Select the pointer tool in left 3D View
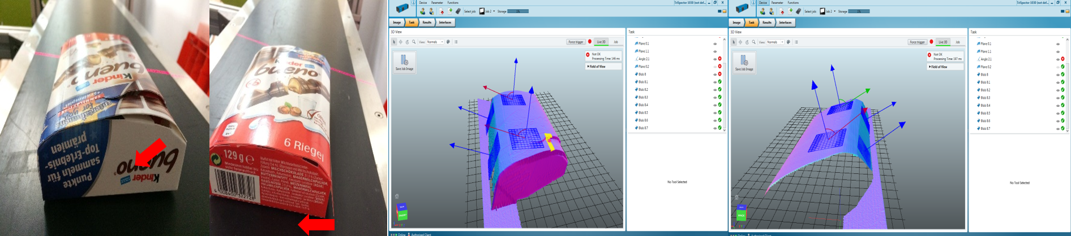This screenshot has width=1071, height=236. pos(395,42)
